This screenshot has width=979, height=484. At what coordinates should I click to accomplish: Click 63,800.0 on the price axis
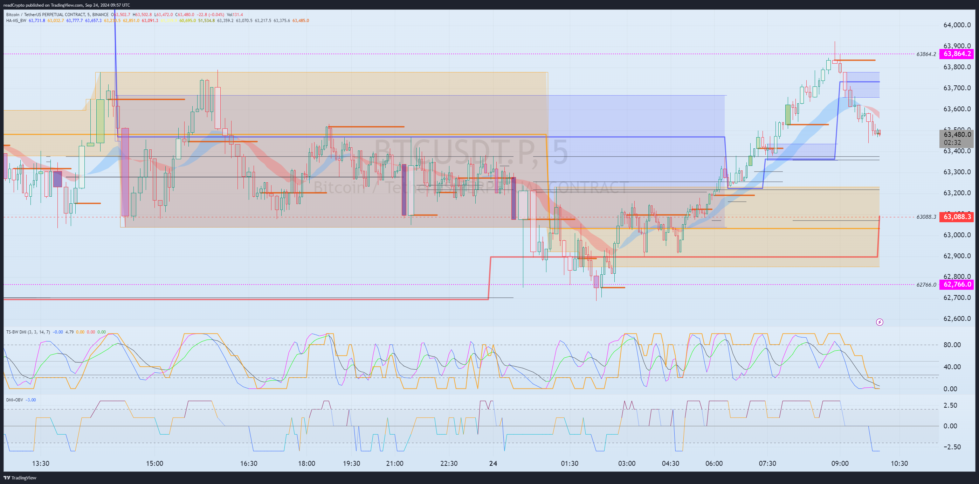[957, 67]
